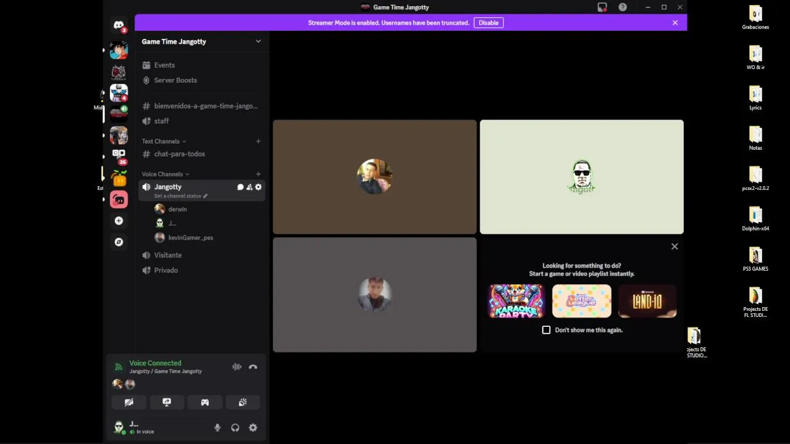Focus the gray participant tile
The image size is (790, 444).
375,295
